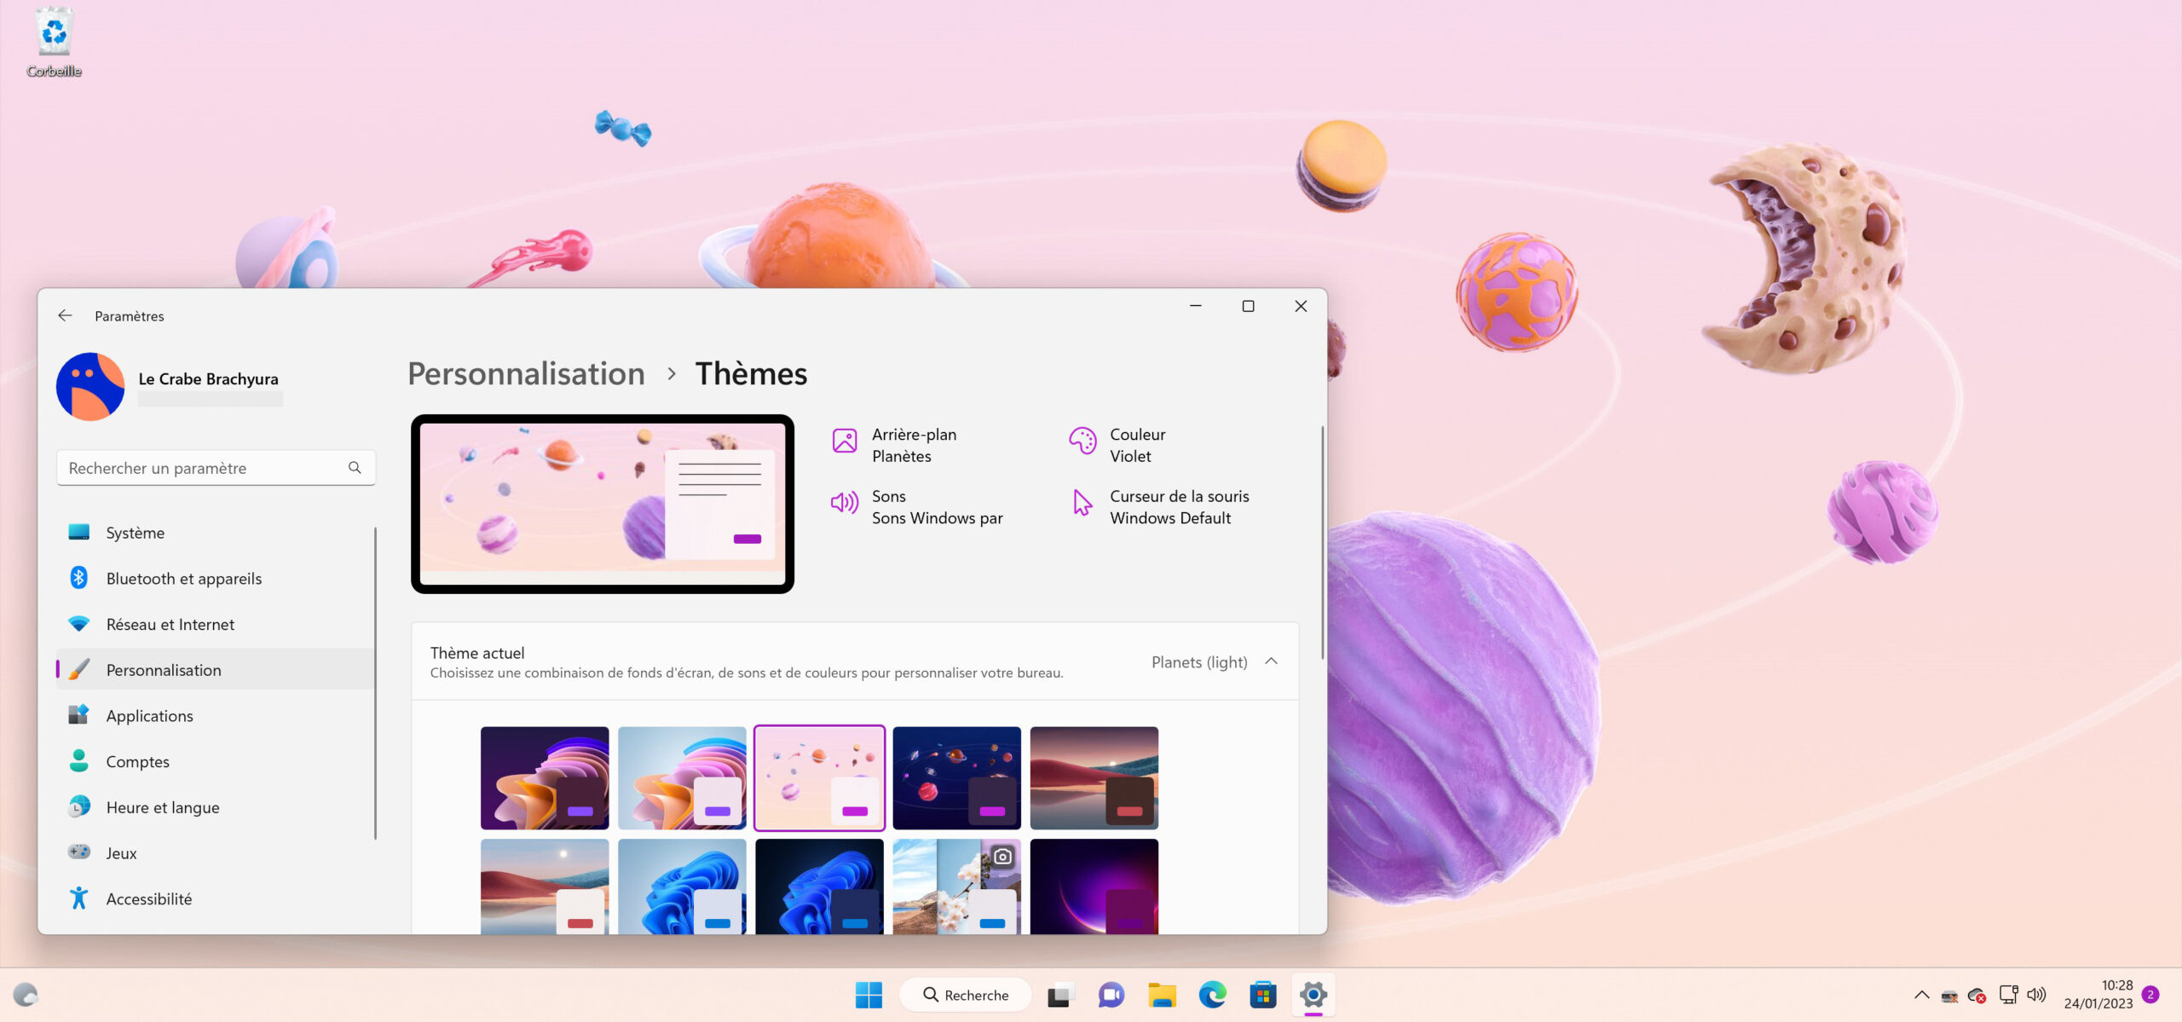Click the user avatar picture
2182x1022 pixels.
tap(90, 386)
